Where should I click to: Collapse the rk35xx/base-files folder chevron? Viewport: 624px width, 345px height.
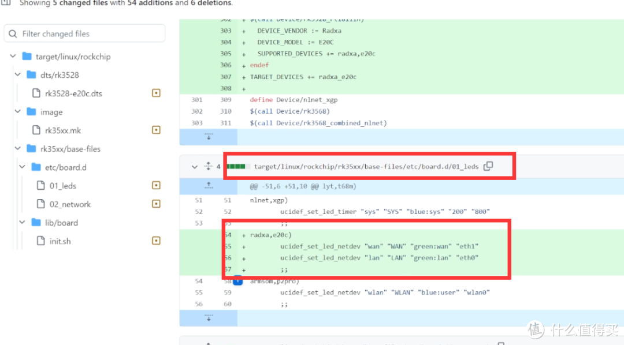(x=17, y=148)
